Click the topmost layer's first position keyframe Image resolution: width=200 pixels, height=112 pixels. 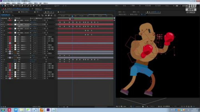(x=60, y=22)
